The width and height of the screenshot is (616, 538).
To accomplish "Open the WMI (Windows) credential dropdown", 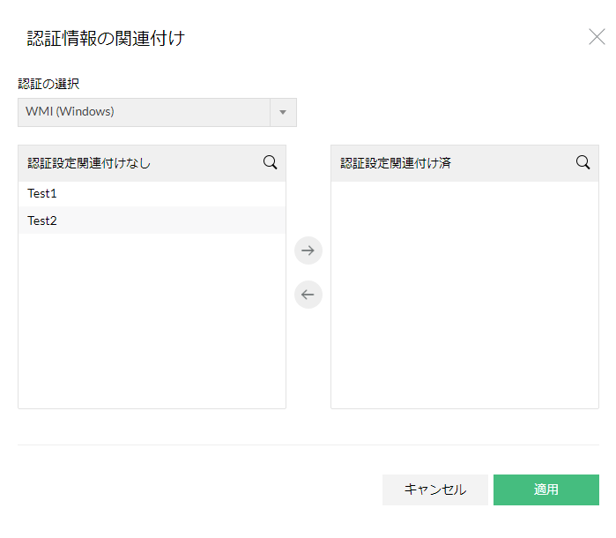I will coord(144,112).
